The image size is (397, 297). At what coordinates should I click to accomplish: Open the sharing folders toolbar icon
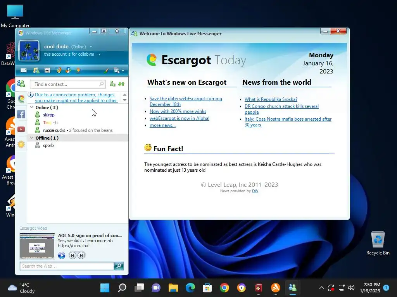click(x=36, y=70)
